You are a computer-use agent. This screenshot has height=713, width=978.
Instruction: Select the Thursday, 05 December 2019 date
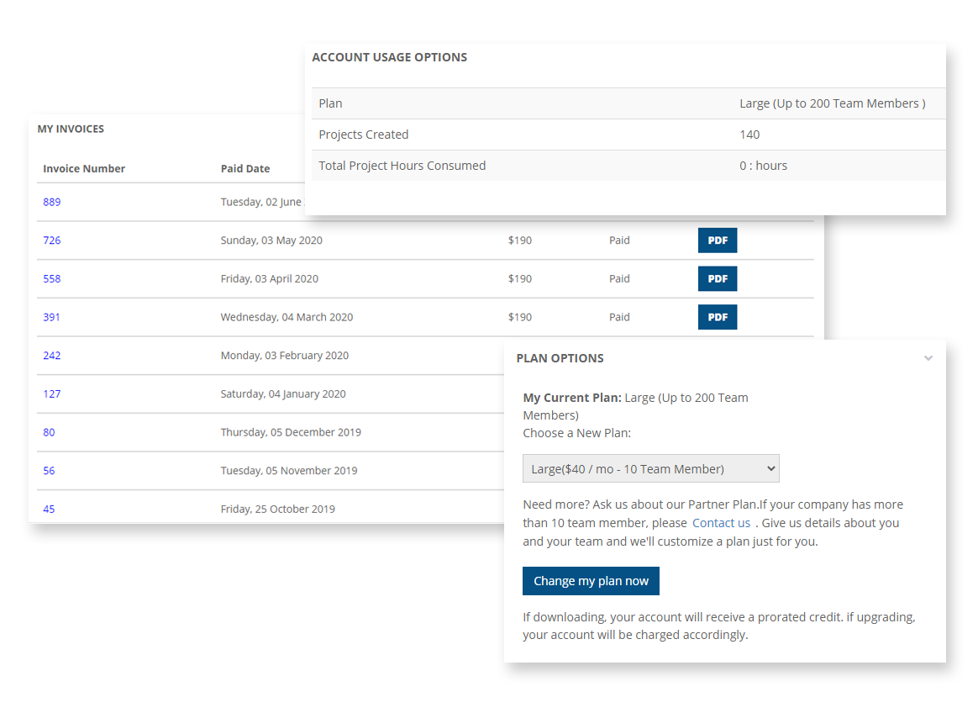[x=291, y=432]
